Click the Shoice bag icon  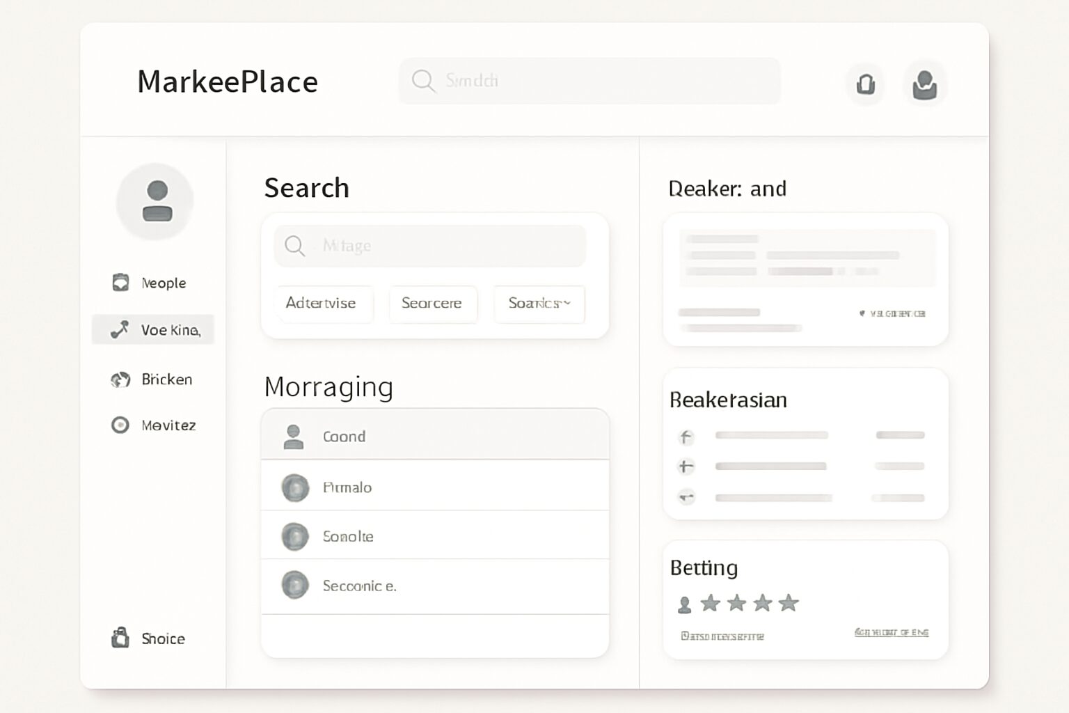120,637
